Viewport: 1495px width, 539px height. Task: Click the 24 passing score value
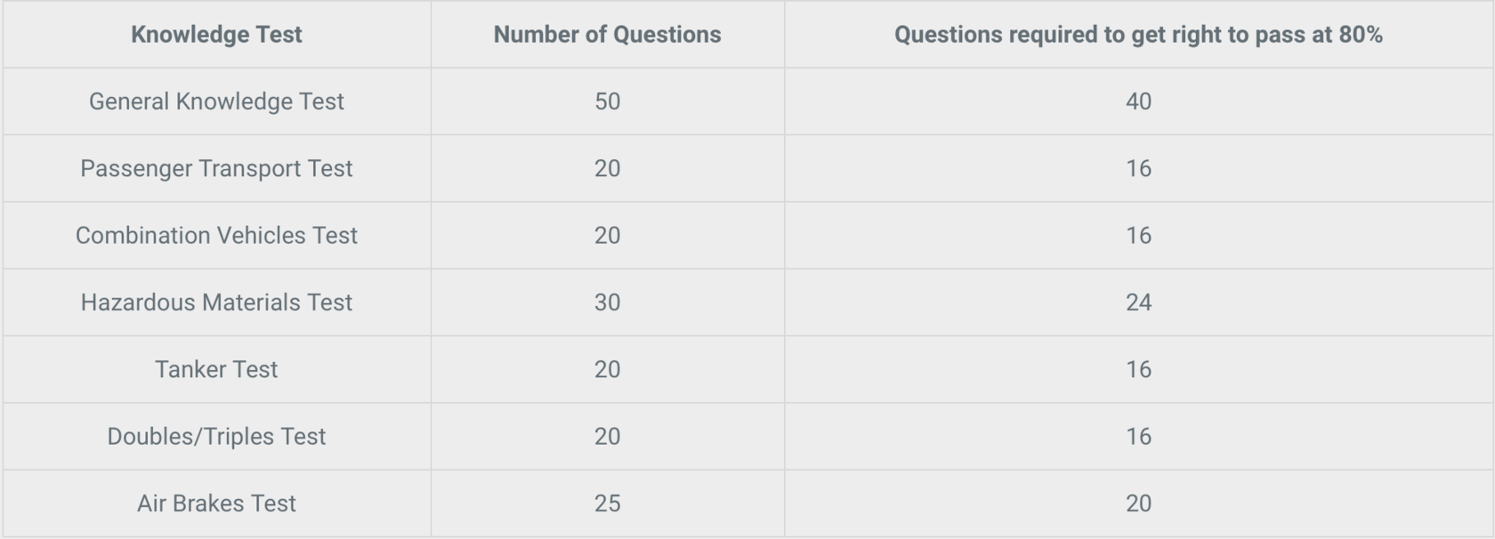(x=1138, y=302)
